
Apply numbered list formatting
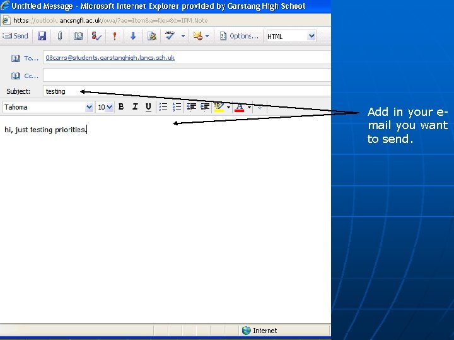coord(177,107)
